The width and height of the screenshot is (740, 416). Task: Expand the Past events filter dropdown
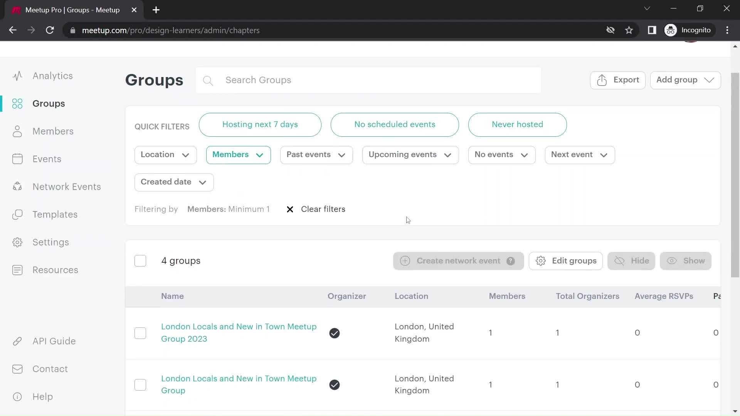[x=316, y=155]
